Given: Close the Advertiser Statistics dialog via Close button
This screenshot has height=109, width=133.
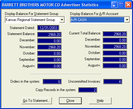Looking at the screenshot, I should point(70,101).
